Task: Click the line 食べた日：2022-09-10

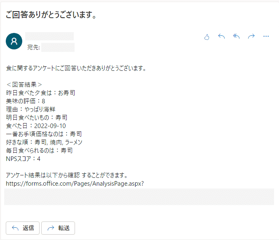Action: click(x=36, y=126)
